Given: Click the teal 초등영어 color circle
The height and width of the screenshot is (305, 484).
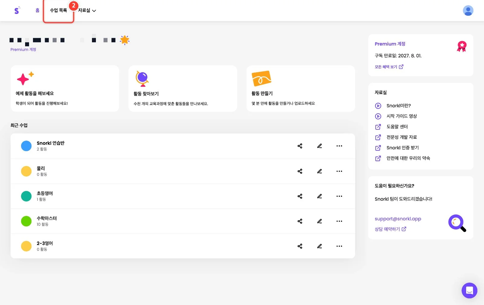Looking at the screenshot, I should pos(26,196).
